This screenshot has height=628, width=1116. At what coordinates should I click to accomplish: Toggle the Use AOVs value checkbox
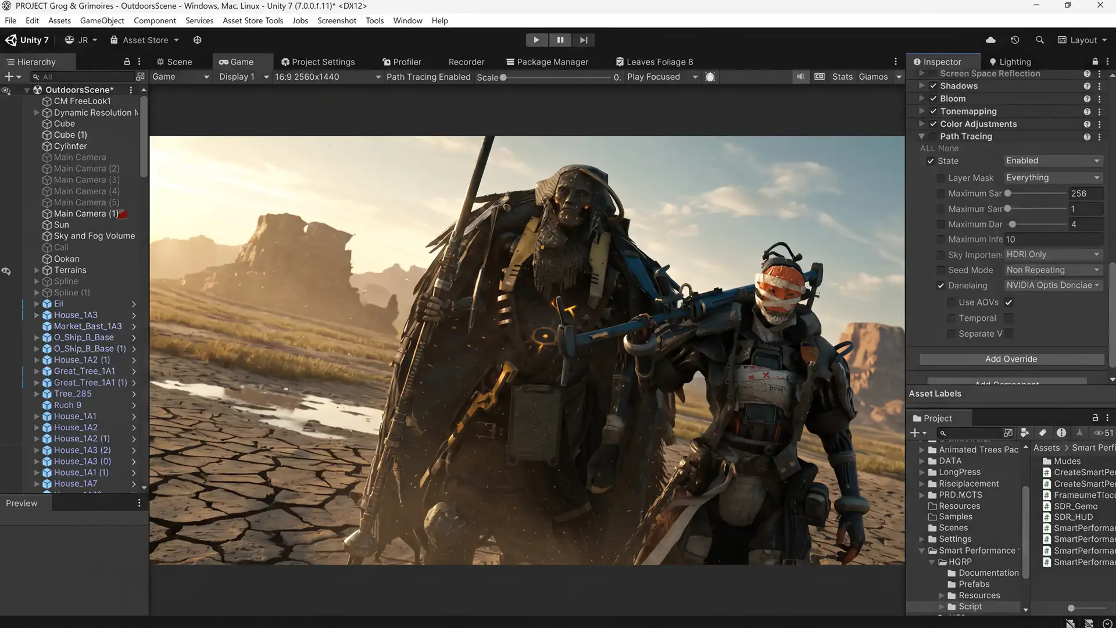(1008, 302)
